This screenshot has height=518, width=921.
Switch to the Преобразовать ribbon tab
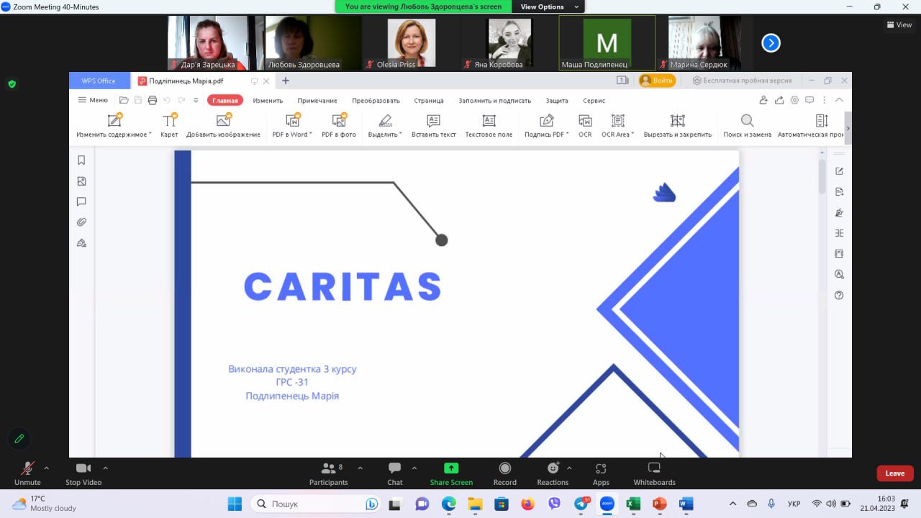pos(376,101)
